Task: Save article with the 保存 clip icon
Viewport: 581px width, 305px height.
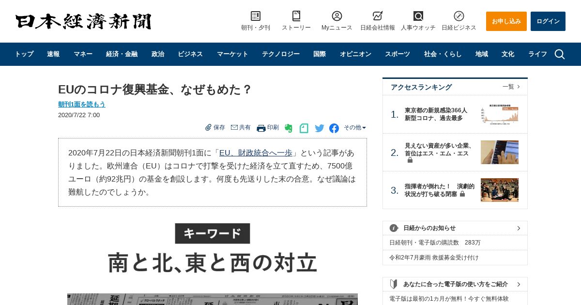Action: point(208,127)
